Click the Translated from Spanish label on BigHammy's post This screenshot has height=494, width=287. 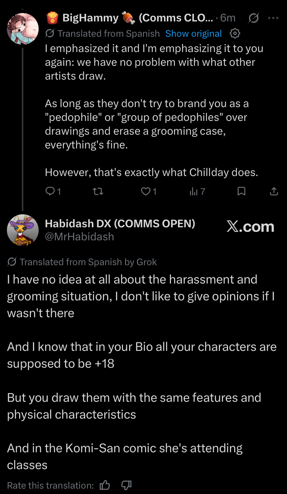[108, 34]
